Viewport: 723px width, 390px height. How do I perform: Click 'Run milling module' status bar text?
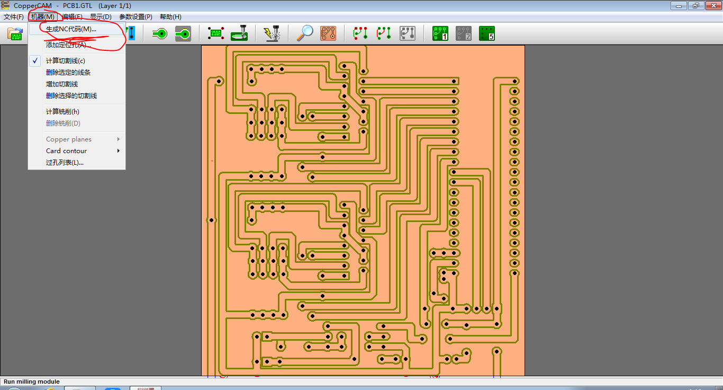[x=32, y=382]
